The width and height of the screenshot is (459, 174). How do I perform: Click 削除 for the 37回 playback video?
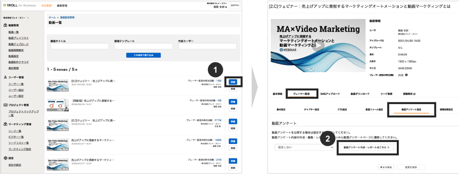[x=233, y=168]
